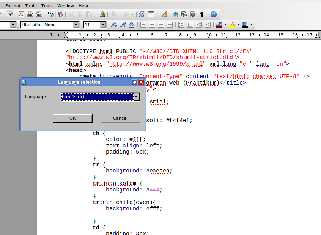Toggle numbered list
This screenshot has width=321, height=235.
(x=181, y=25)
